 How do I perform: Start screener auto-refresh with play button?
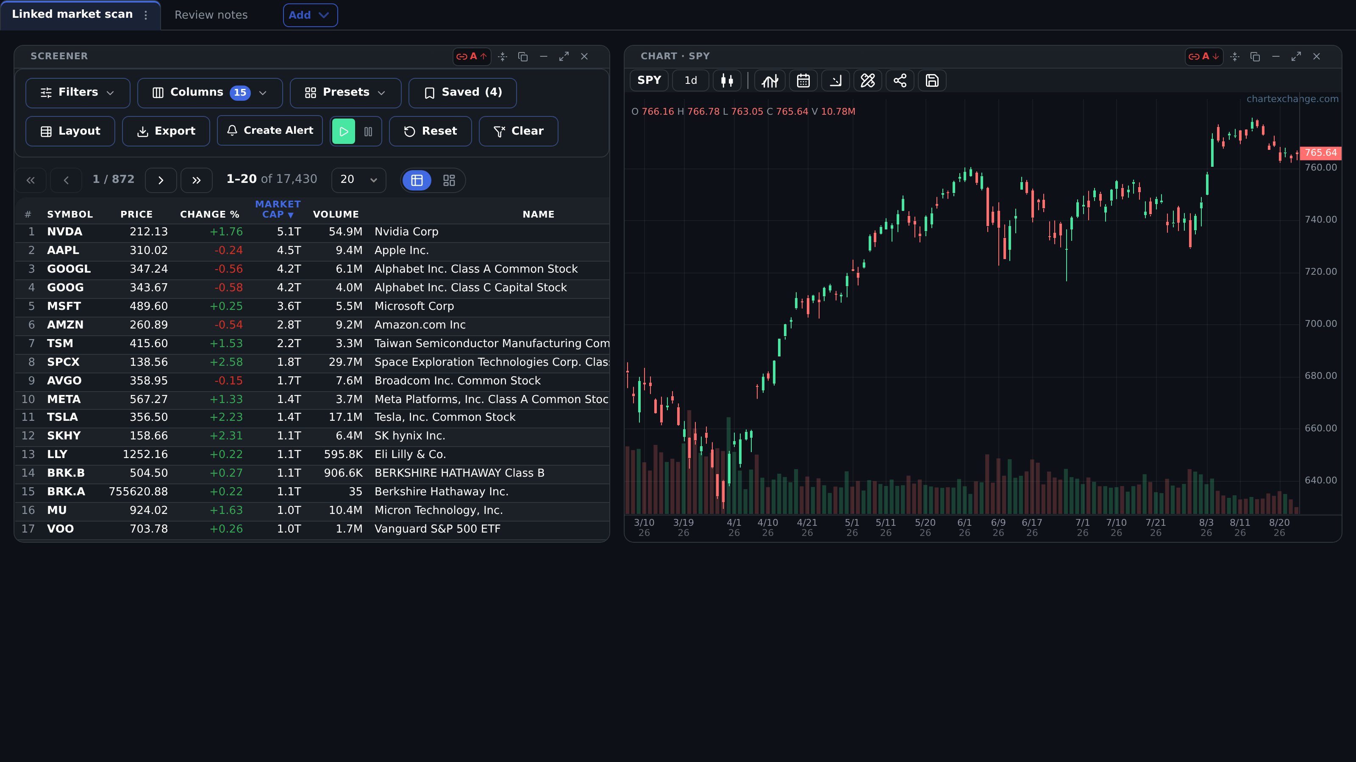coord(344,131)
